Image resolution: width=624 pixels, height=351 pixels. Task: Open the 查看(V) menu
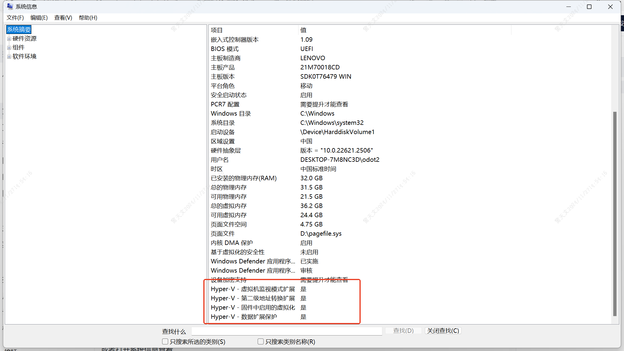click(x=63, y=18)
